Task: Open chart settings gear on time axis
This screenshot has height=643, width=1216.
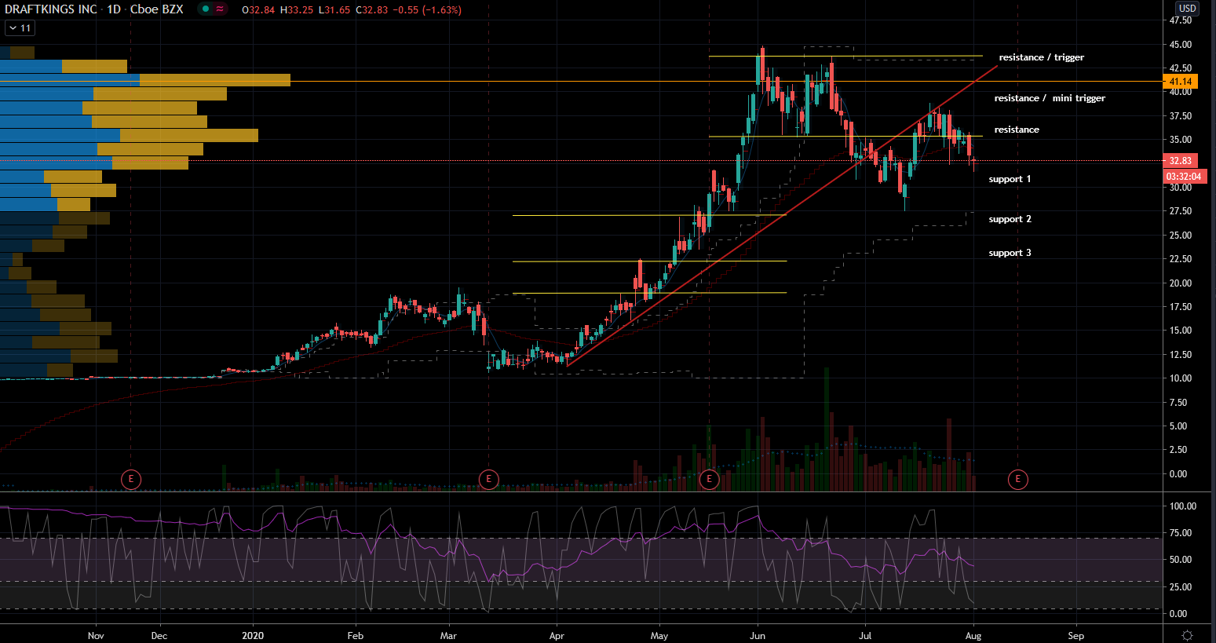Action: click(1187, 635)
